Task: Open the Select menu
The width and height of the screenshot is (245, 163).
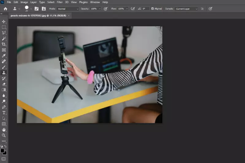Action: coord(51,2)
